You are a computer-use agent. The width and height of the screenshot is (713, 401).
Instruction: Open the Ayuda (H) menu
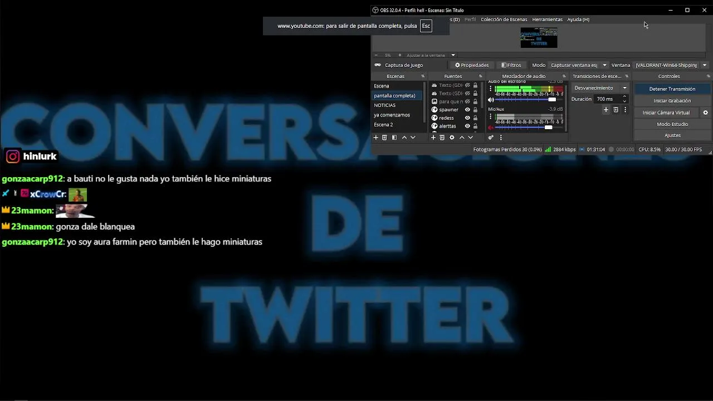point(578,19)
